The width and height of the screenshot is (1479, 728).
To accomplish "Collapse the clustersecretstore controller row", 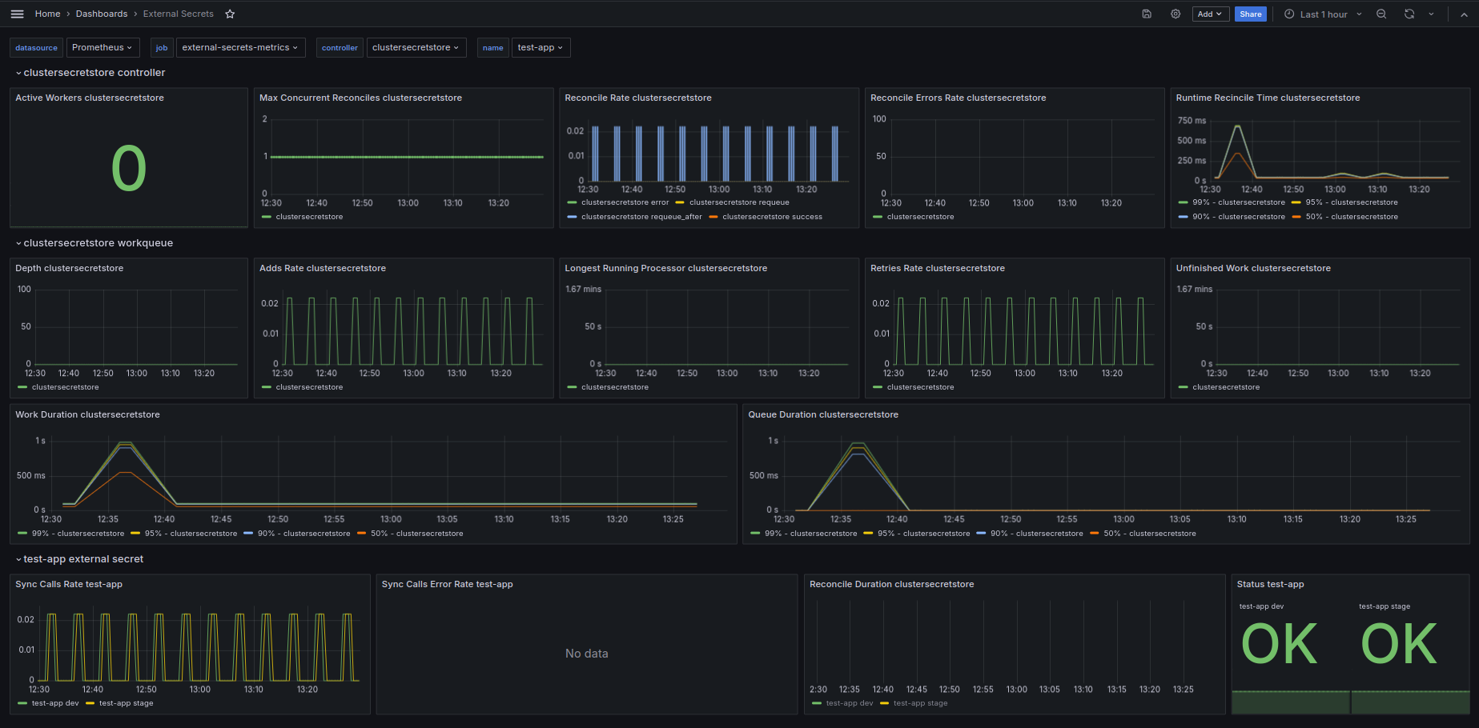I will click(x=94, y=72).
